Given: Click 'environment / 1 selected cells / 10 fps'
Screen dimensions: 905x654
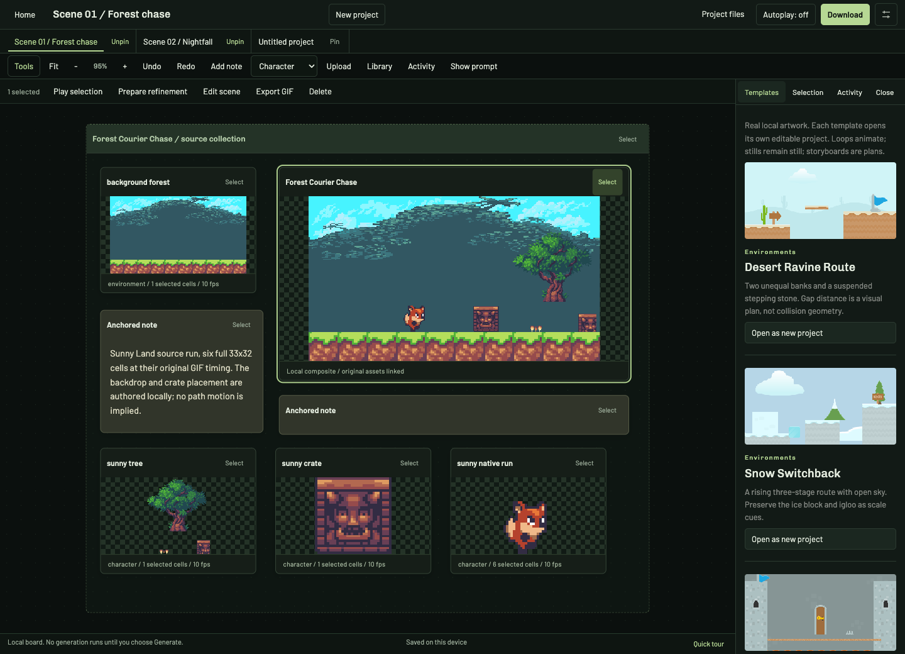Looking at the screenshot, I should [163, 284].
